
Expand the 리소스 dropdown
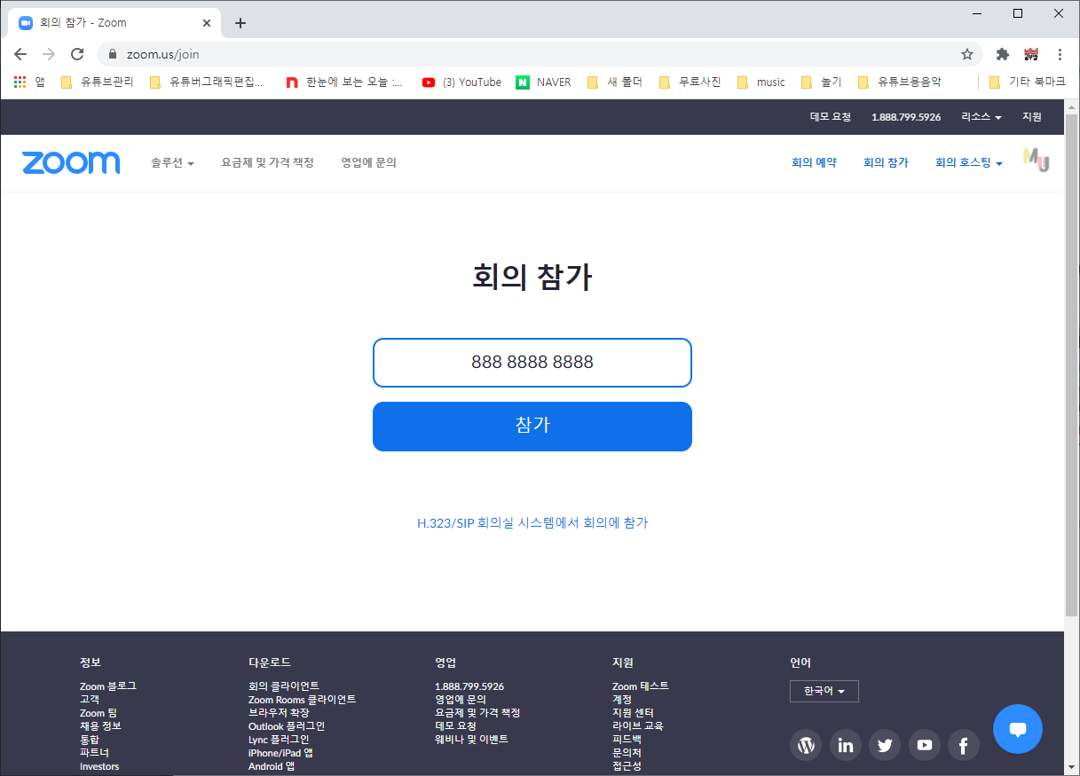click(x=981, y=117)
